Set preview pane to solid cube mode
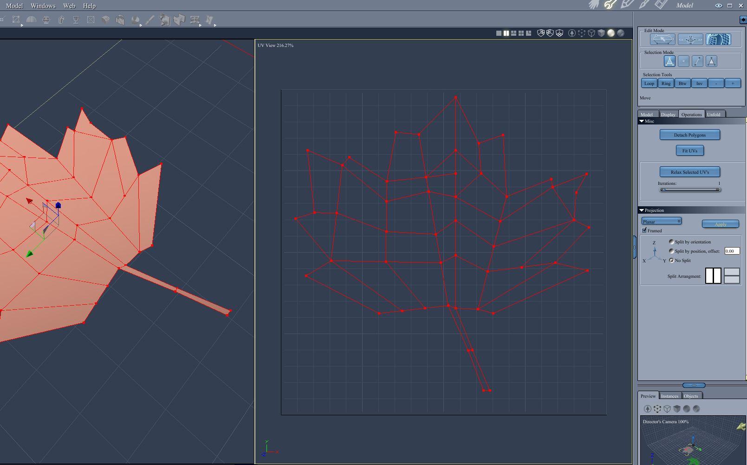 point(677,409)
